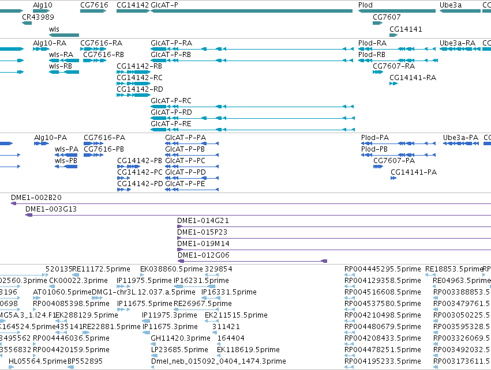Select CG7616 gene label
This screenshot has width=491, height=370.
[94, 5]
